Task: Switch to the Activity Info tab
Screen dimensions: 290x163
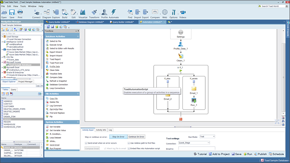Action: coord(101,130)
